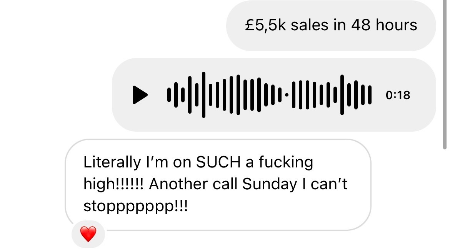450x250 pixels.
Task: Select the '£5,5k sales in 48 hours' message
Action: 331,26
